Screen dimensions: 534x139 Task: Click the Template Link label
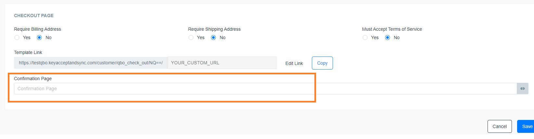click(x=28, y=52)
